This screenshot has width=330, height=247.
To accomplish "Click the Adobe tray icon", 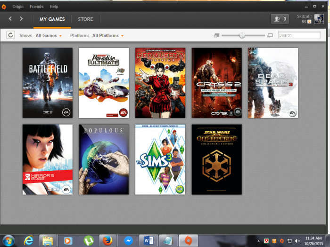I will 266,241.
